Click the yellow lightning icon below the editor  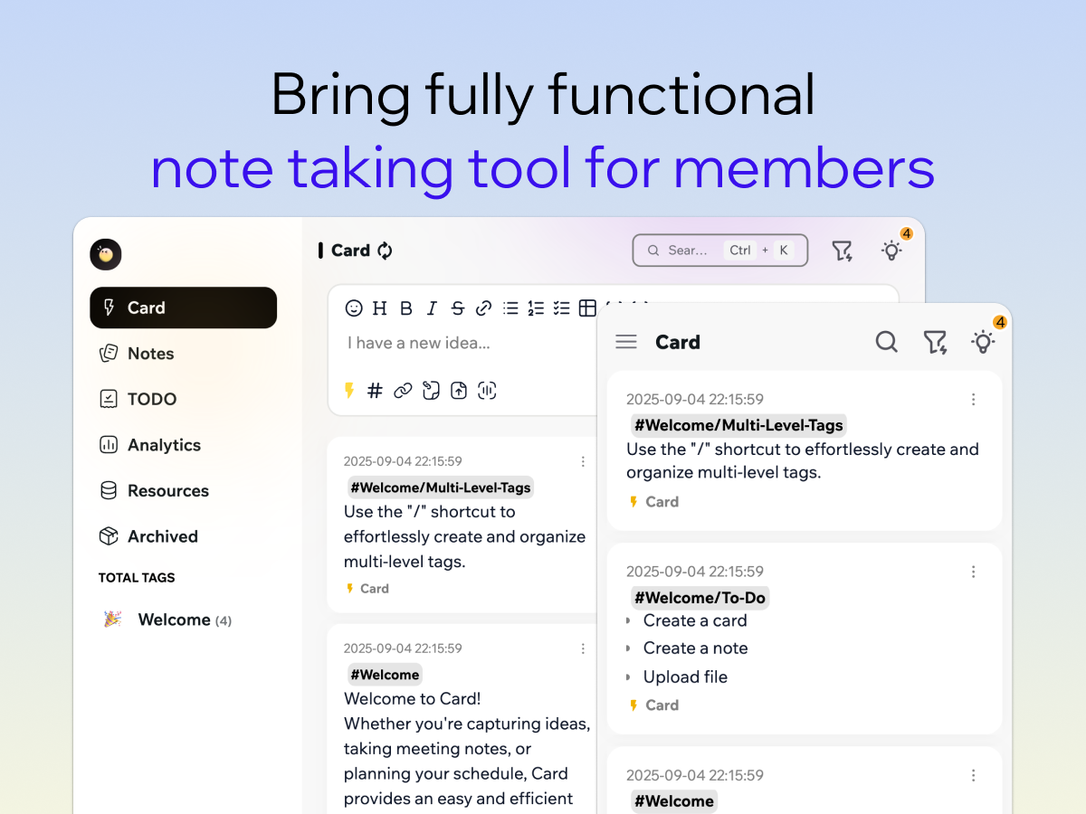(348, 391)
